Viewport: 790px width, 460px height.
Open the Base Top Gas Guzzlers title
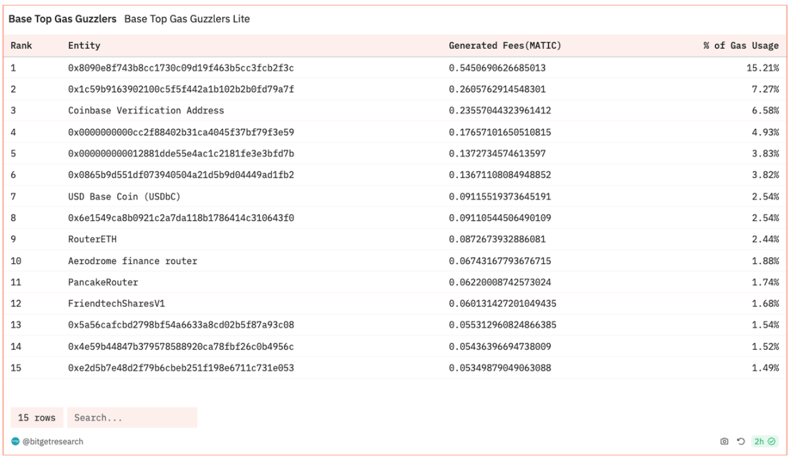pyautogui.click(x=62, y=19)
